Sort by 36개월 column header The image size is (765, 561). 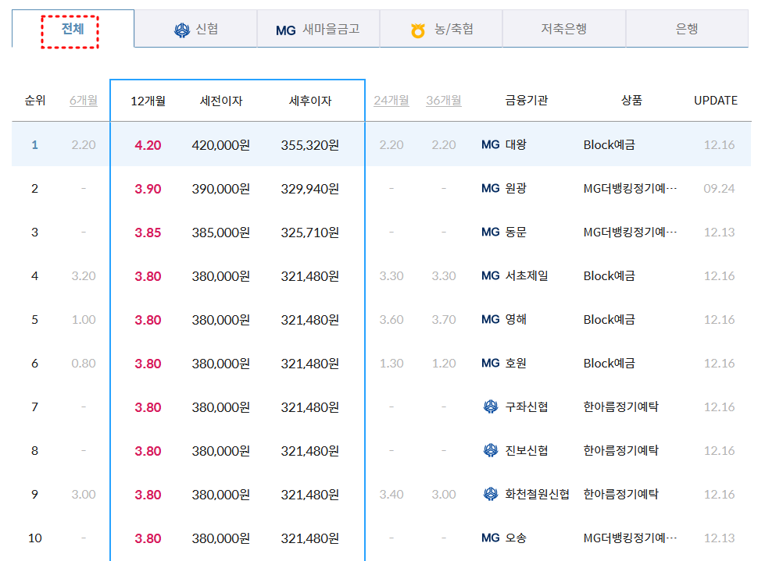444,101
